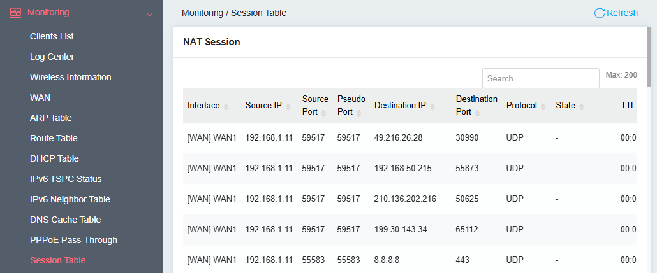The width and height of the screenshot is (657, 273).
Task: Click the Monitoring heartbeat icon
Action: 15,12
